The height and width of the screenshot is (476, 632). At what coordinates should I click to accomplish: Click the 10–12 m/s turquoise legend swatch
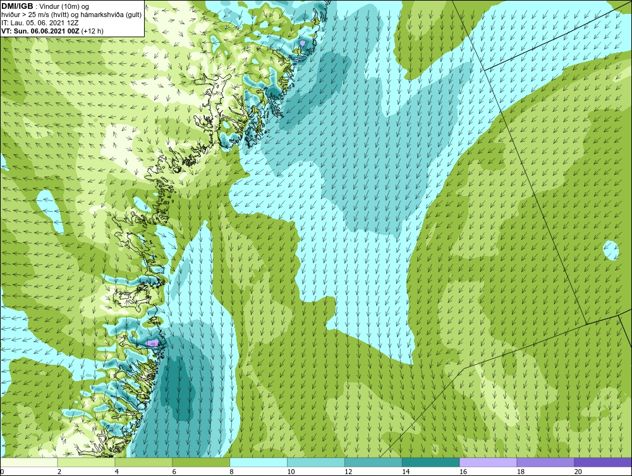[316, 462]
